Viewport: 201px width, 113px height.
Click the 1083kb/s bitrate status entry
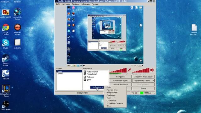point(147,93)
